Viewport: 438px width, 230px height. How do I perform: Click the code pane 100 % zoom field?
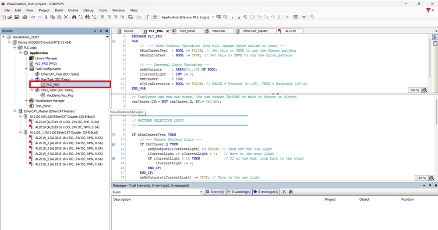click(421, 178)
